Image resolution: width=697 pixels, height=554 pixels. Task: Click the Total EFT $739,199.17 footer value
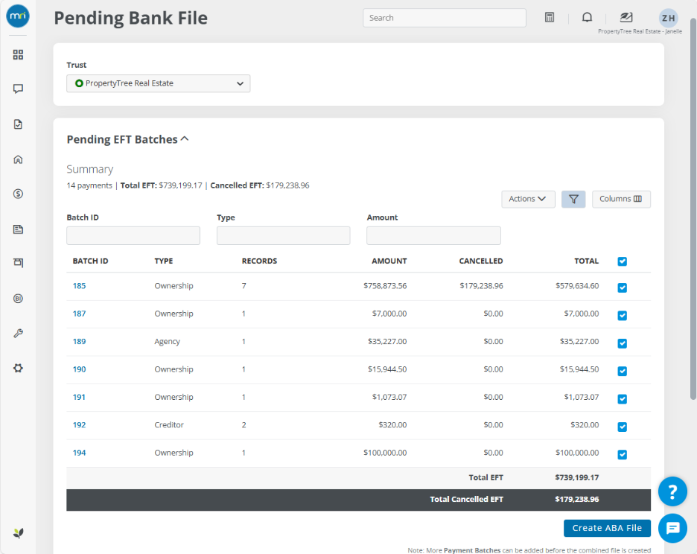tap(576, 477)
